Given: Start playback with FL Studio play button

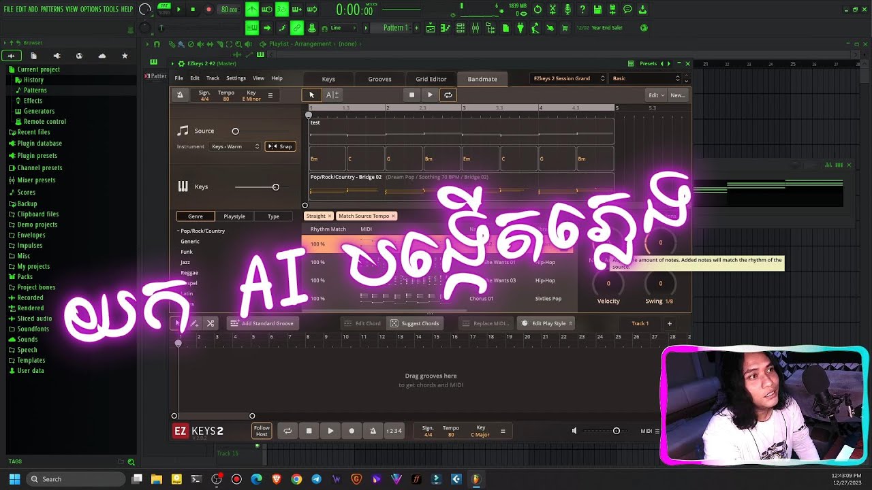Looking at the screenshot, I should tap(178, 10).
